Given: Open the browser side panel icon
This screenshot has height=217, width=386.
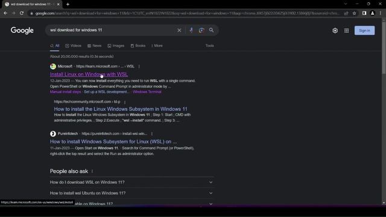Looking at the screenshot, I should pyautogui.click(x=364, y=13).
